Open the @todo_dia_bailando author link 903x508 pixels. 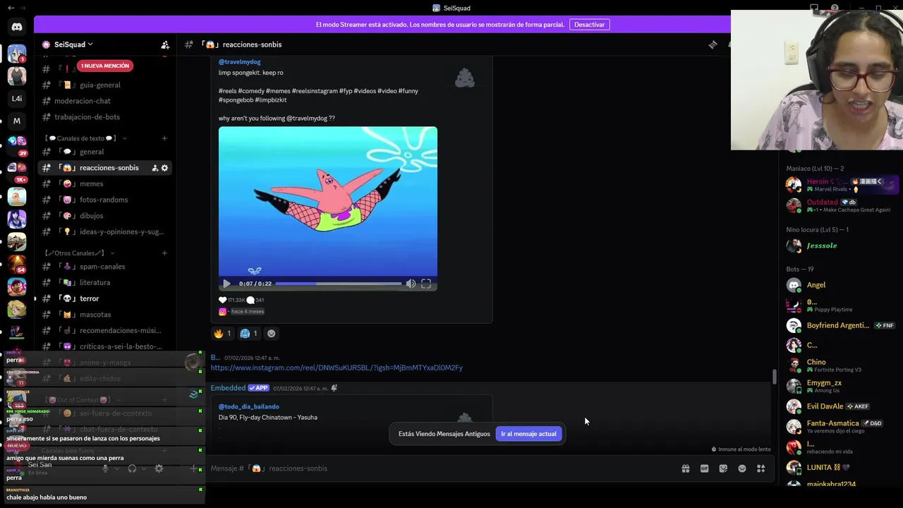(x=248, y=406)
